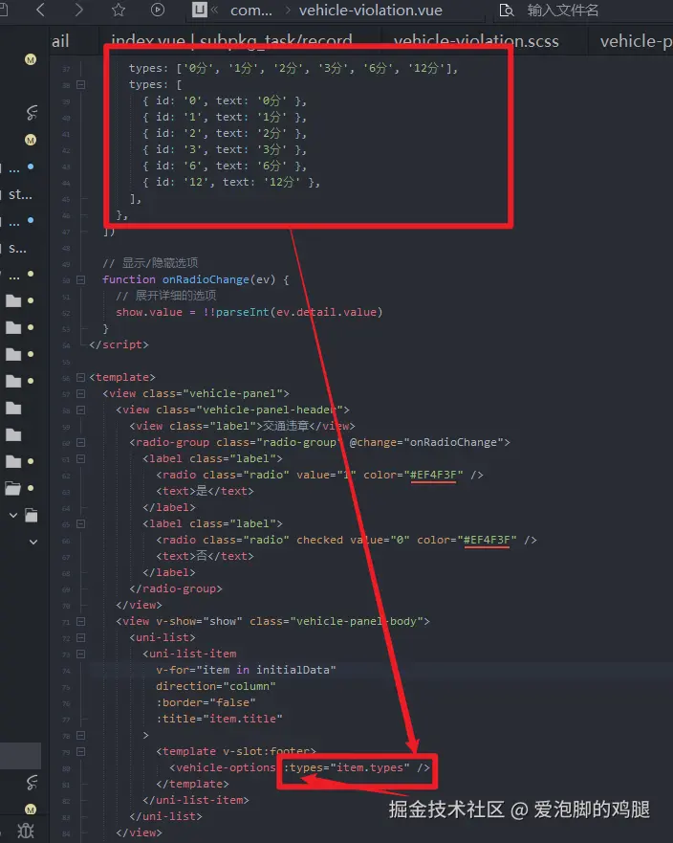The width and height of the screenshot is (673, 843).
Task: Click the :title="item.title" attribute
Action: click(219, 719)
